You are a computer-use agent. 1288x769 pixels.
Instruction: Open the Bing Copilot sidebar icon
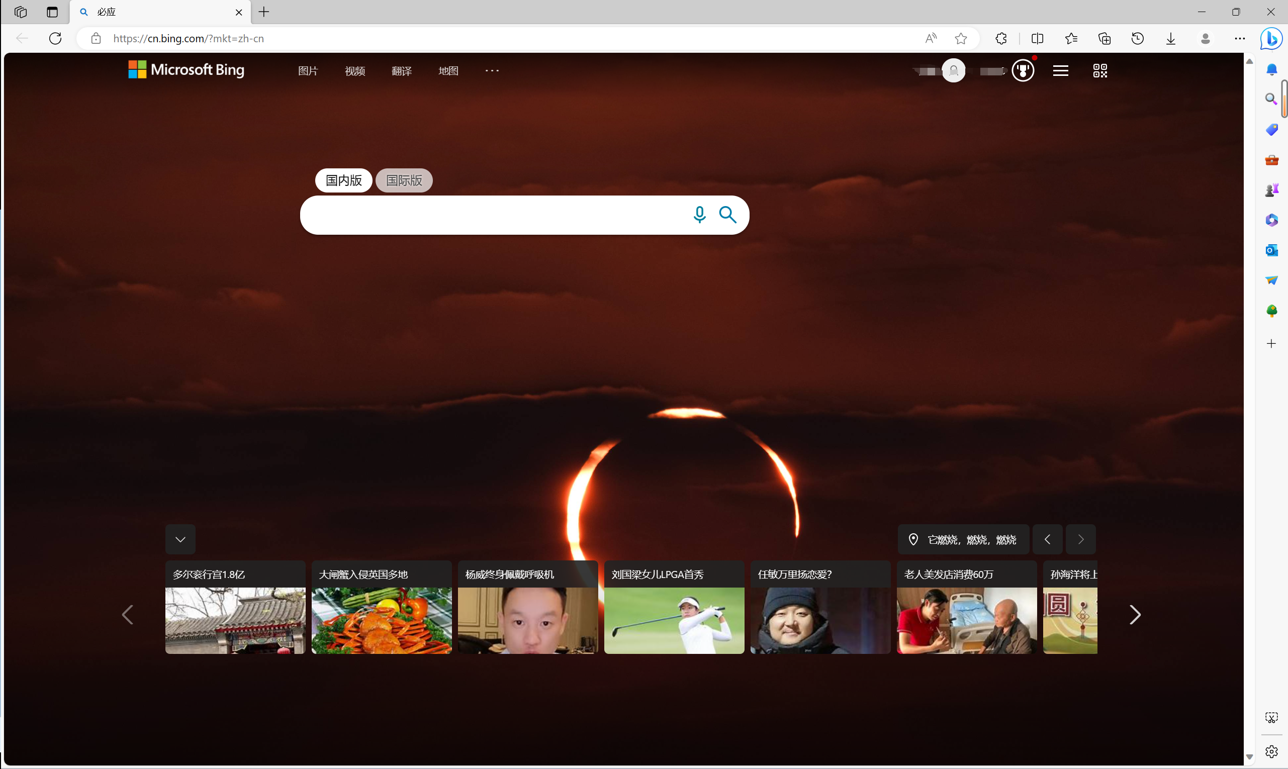tap(1271, 39)
